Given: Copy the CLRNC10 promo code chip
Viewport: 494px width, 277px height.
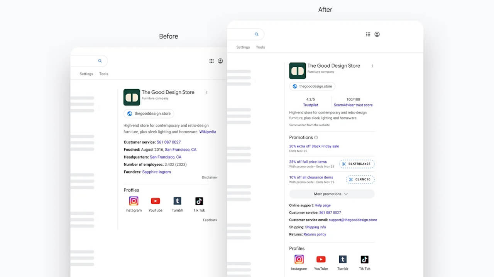Looking at the screenshot, I should [x=360, y=179].
